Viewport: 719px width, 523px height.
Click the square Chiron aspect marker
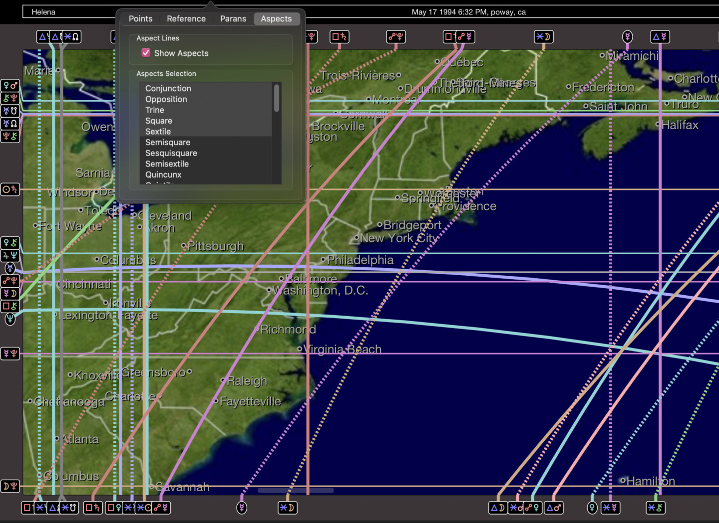pos(10,306)
